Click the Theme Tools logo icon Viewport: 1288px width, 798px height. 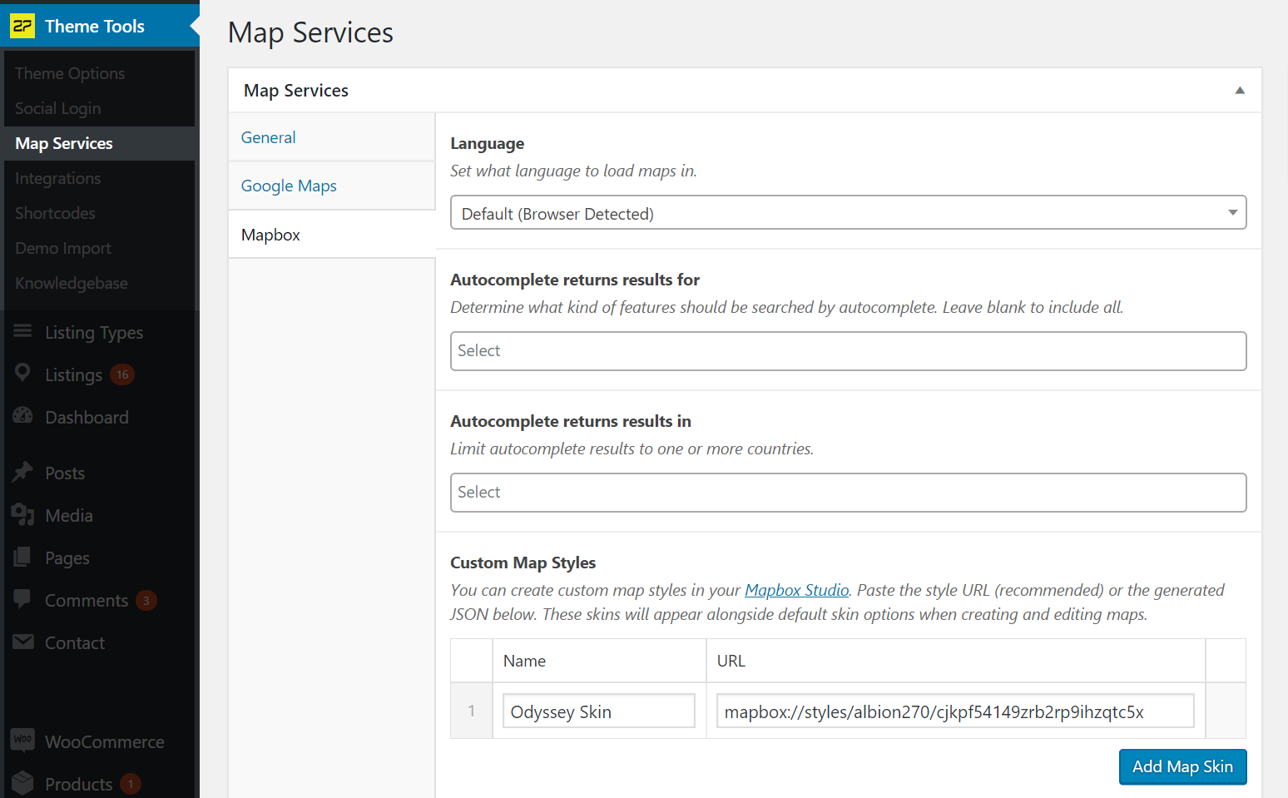pyautogui.click(x=22, y=26)
